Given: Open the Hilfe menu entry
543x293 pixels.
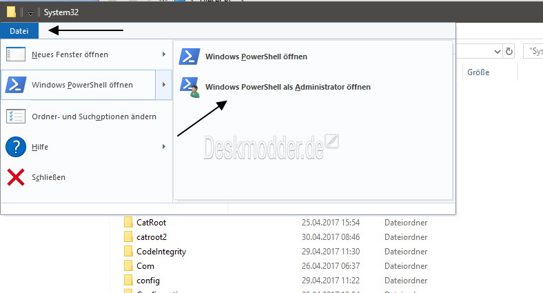Looking at the screenshot, I should click(x=87, y=147).
